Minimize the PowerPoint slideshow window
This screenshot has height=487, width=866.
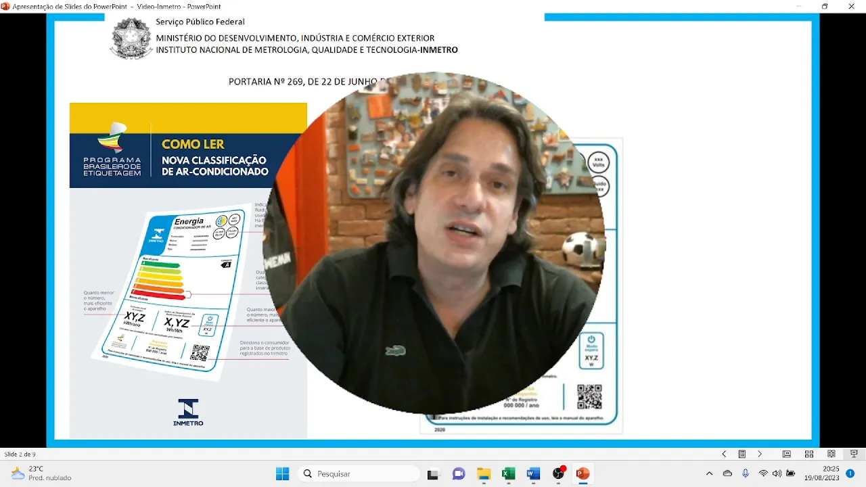798,6
